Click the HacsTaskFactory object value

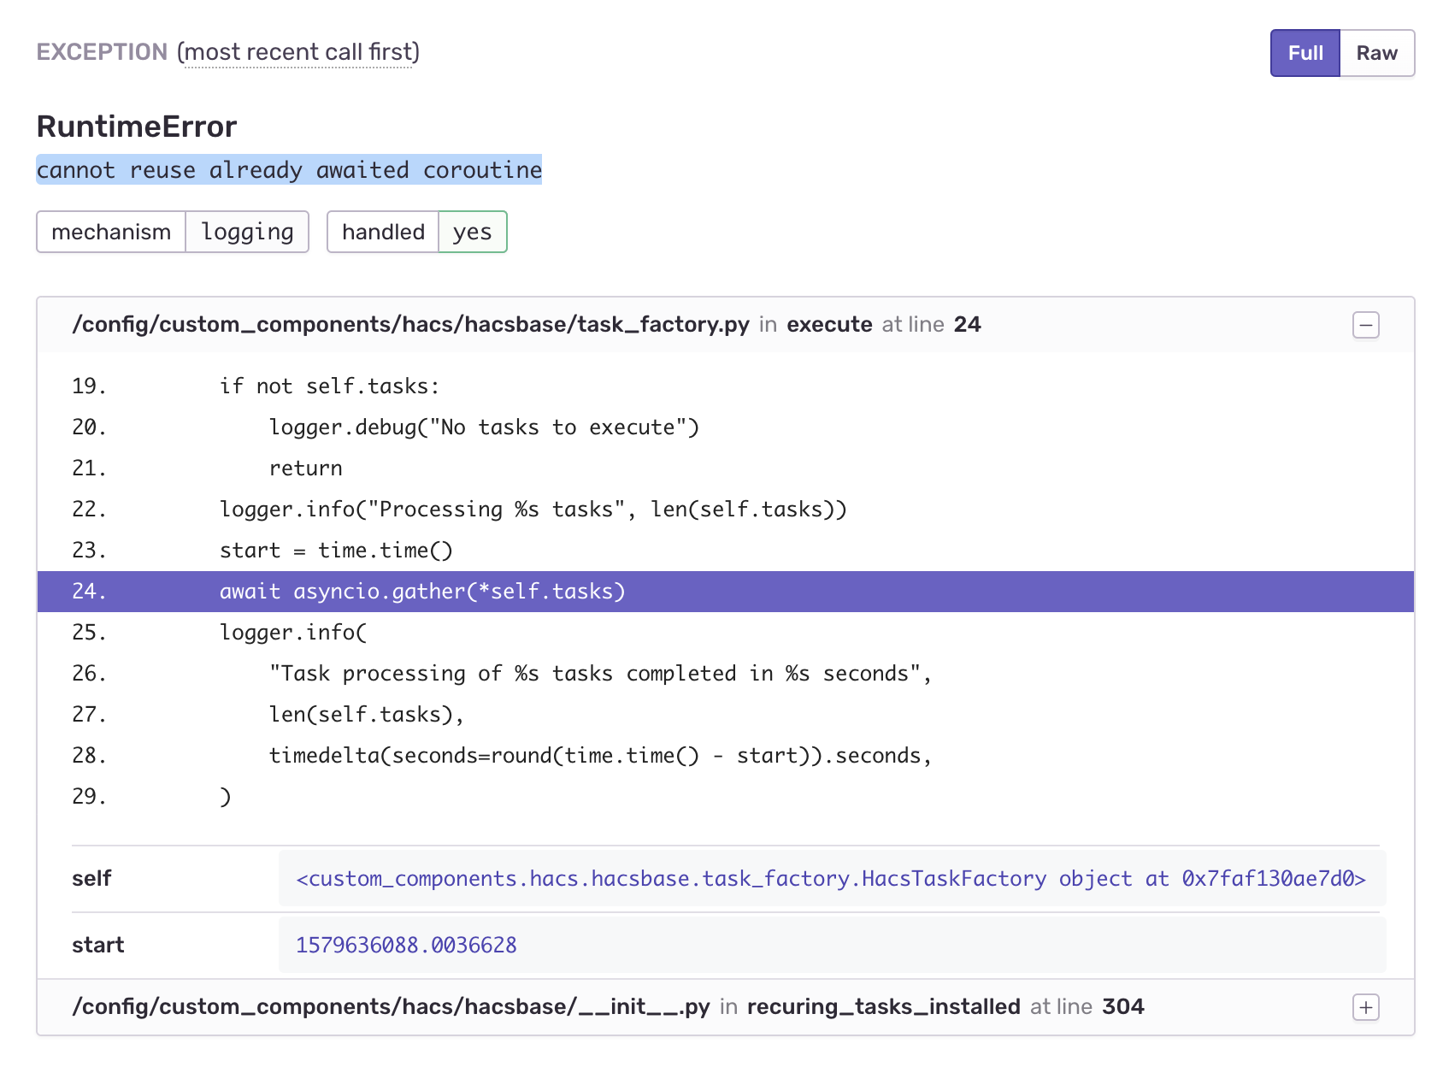831,878
